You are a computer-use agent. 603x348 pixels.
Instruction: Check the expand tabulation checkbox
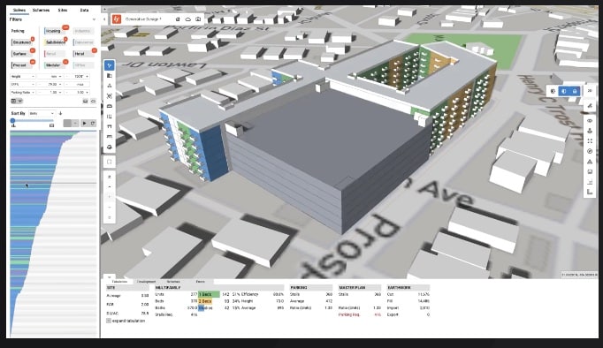109,321
